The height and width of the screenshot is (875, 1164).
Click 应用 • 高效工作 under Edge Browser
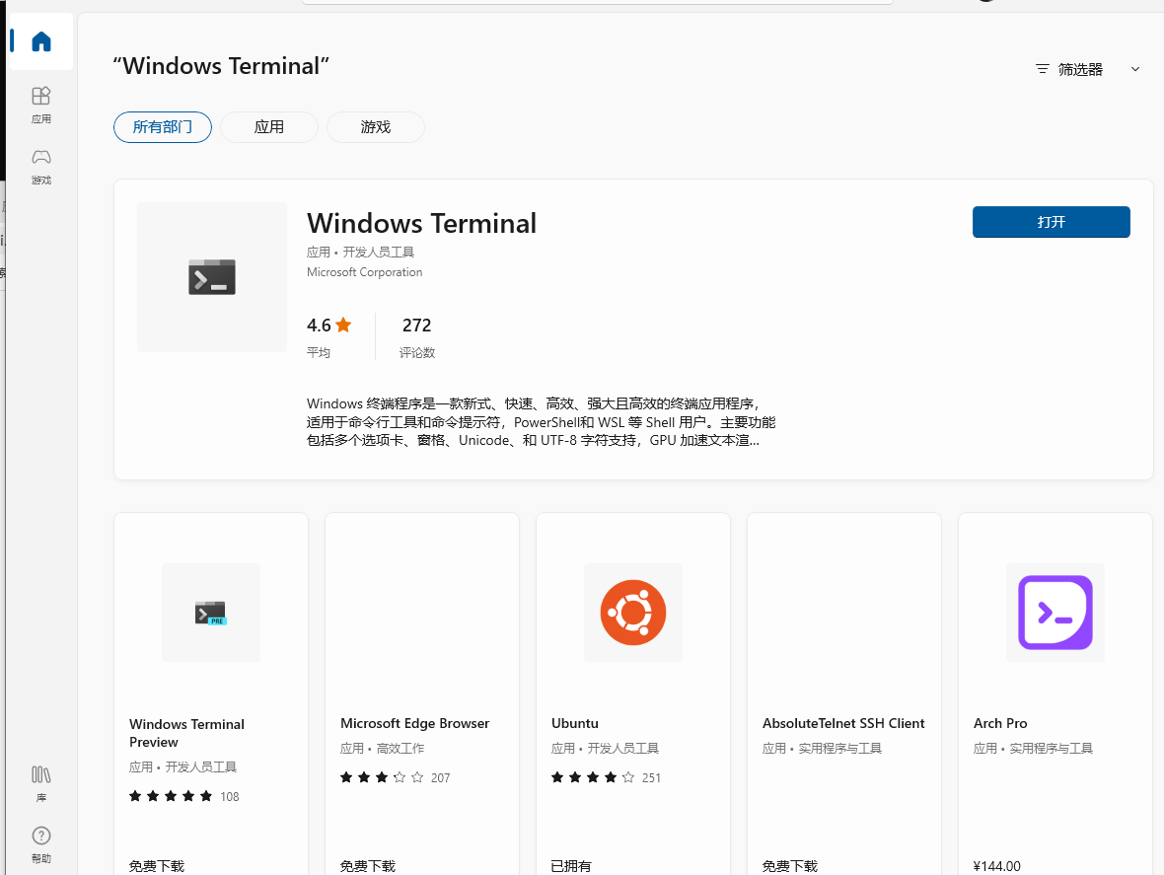(x=383, y=748)
